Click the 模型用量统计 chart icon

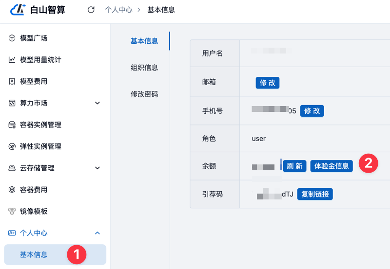click(12, 60)
